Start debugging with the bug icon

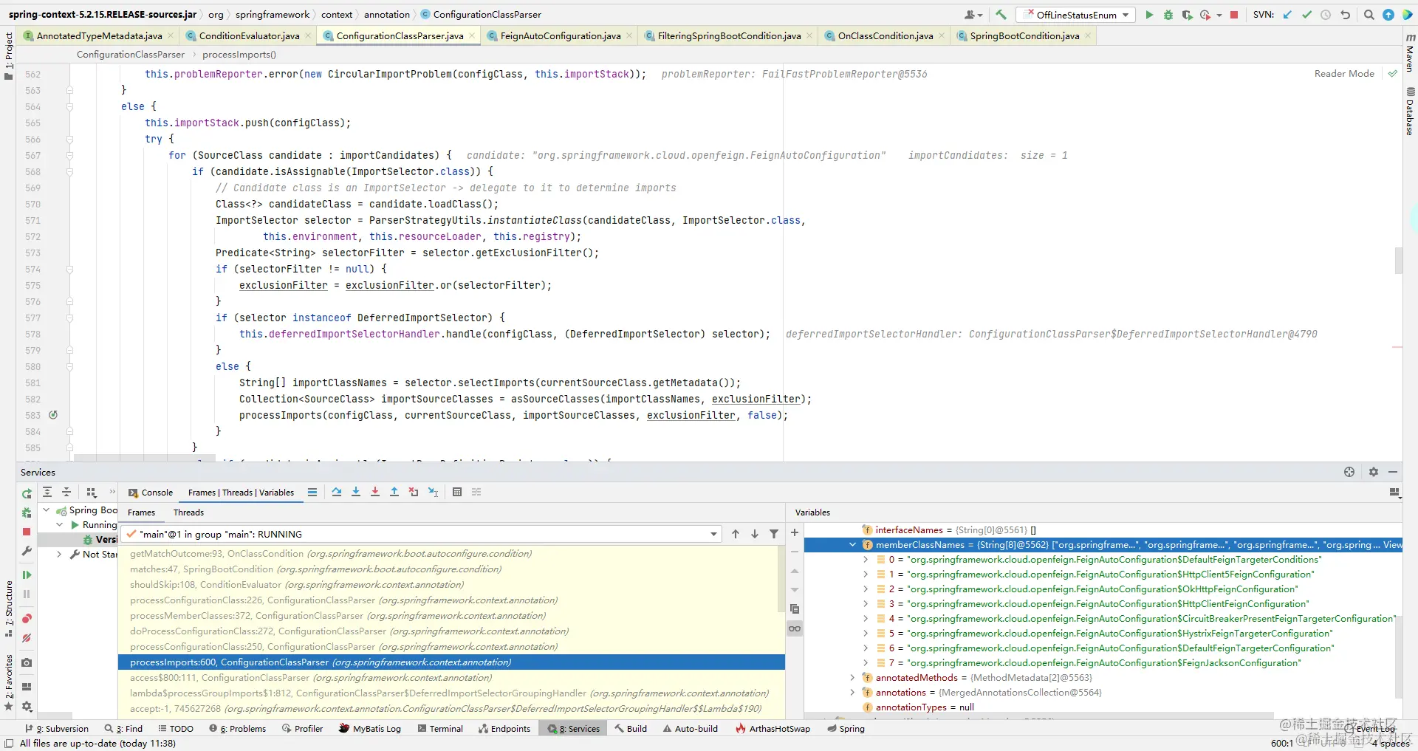(x=1168, y=15)
